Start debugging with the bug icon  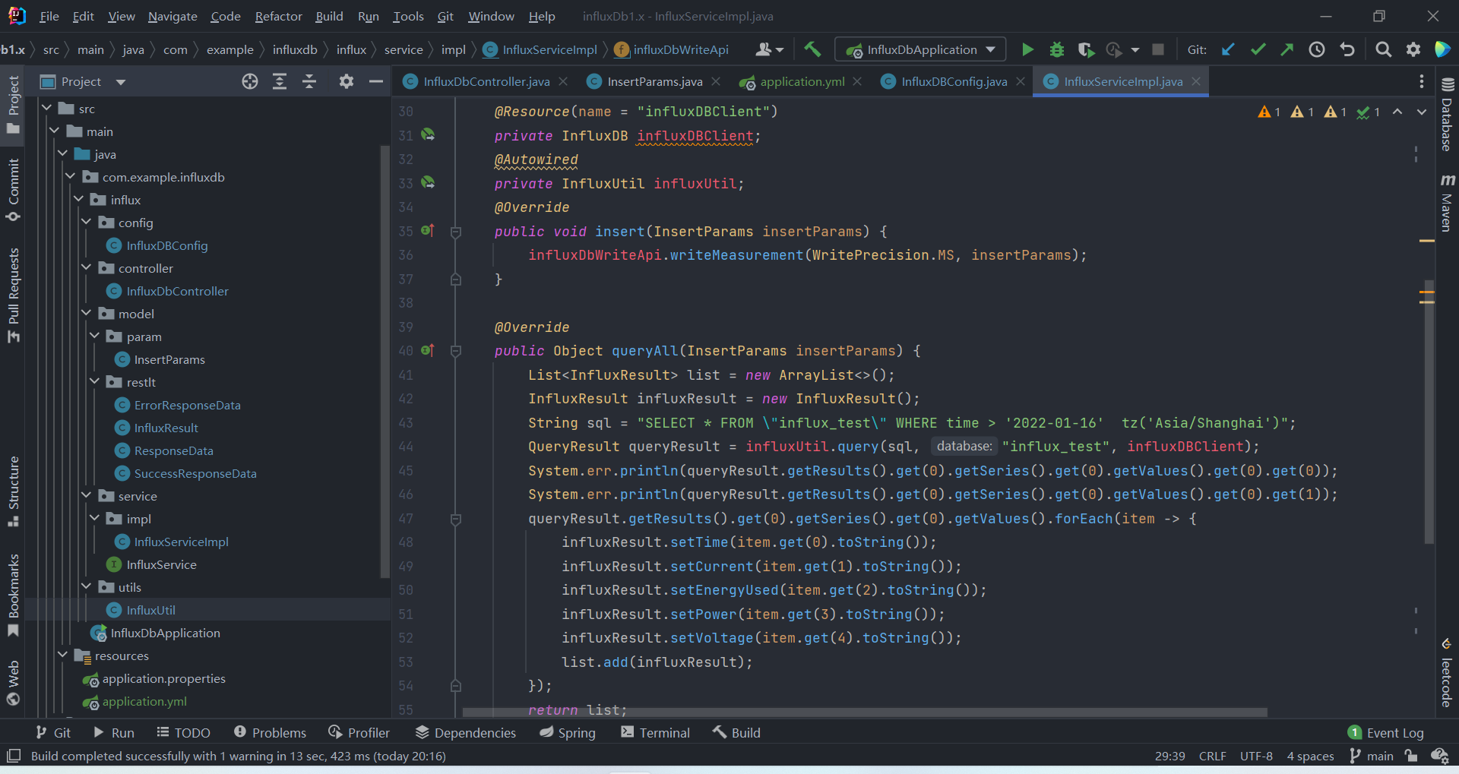coord(1056,50)
